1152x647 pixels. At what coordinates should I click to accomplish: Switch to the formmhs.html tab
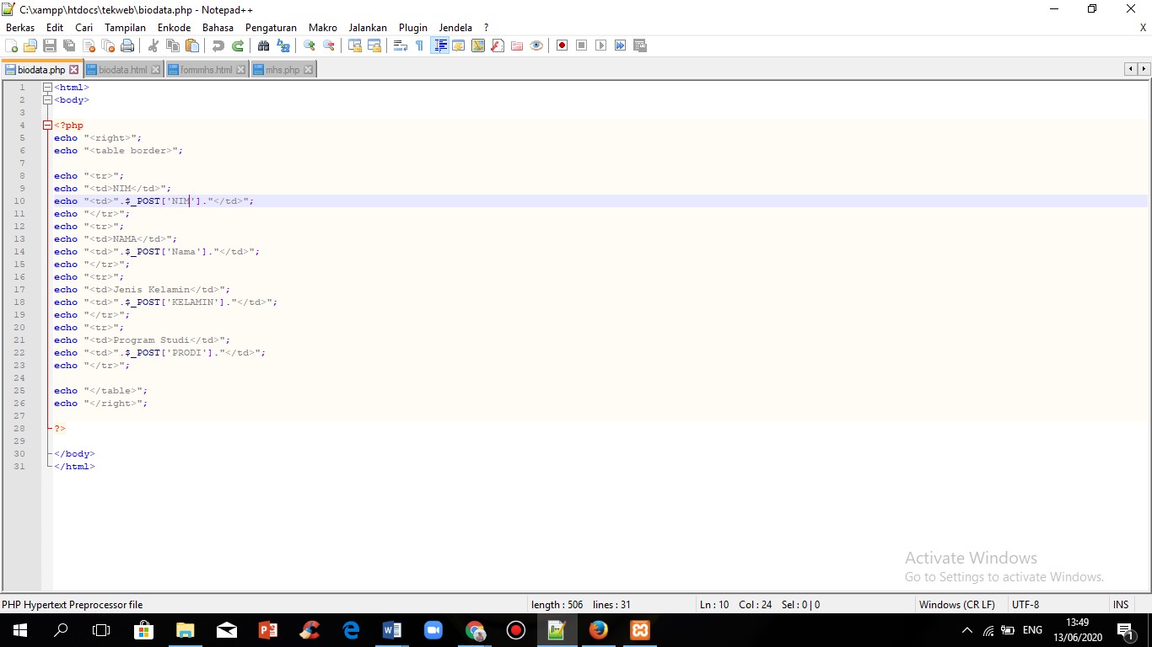pos(206,70)
